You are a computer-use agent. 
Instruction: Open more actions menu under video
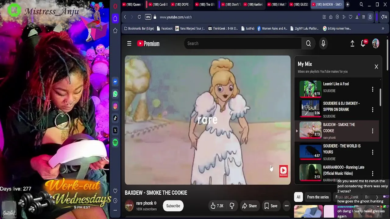pos(286,206)
